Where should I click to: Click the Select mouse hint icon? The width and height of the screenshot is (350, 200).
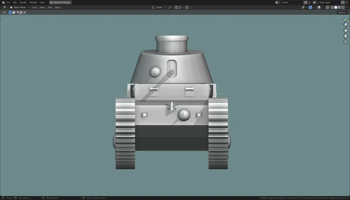pos(3,198)
